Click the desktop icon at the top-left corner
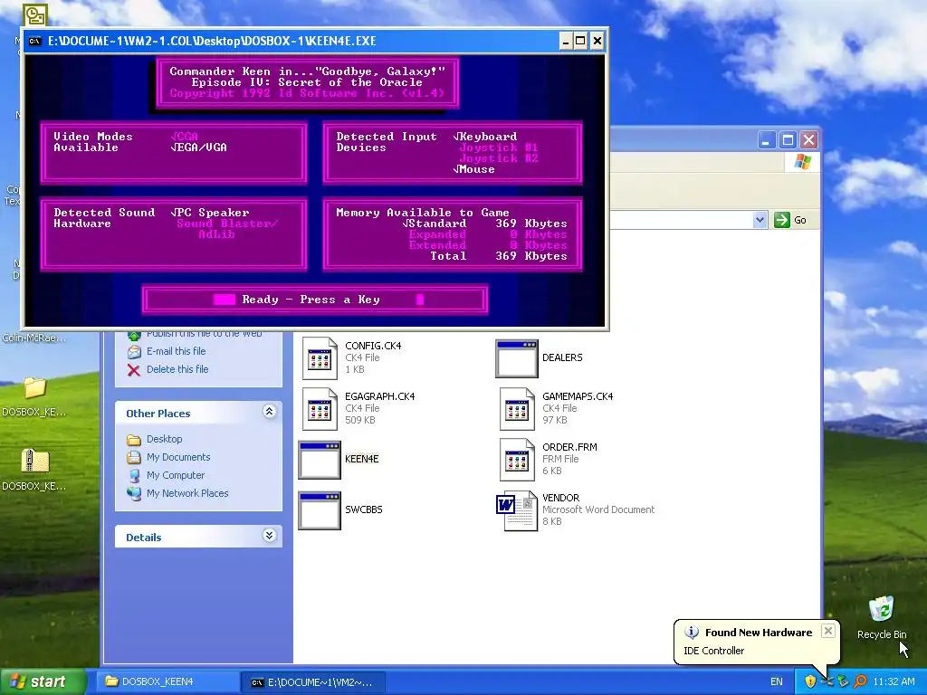Image resolution: width=927 pixels, height=695 pixels. coord(35,15)
